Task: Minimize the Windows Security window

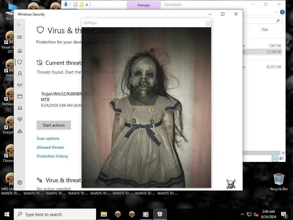Action: point(210,14)
